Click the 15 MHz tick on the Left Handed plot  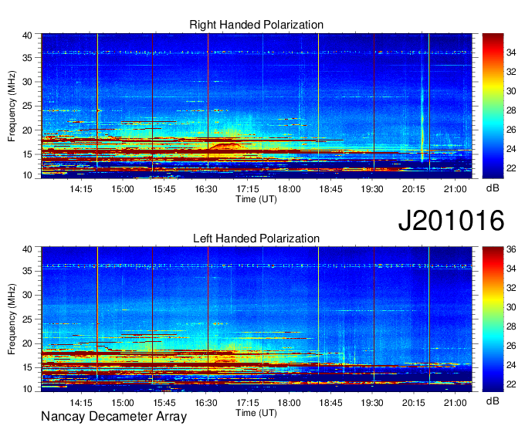tap(28, 367)
